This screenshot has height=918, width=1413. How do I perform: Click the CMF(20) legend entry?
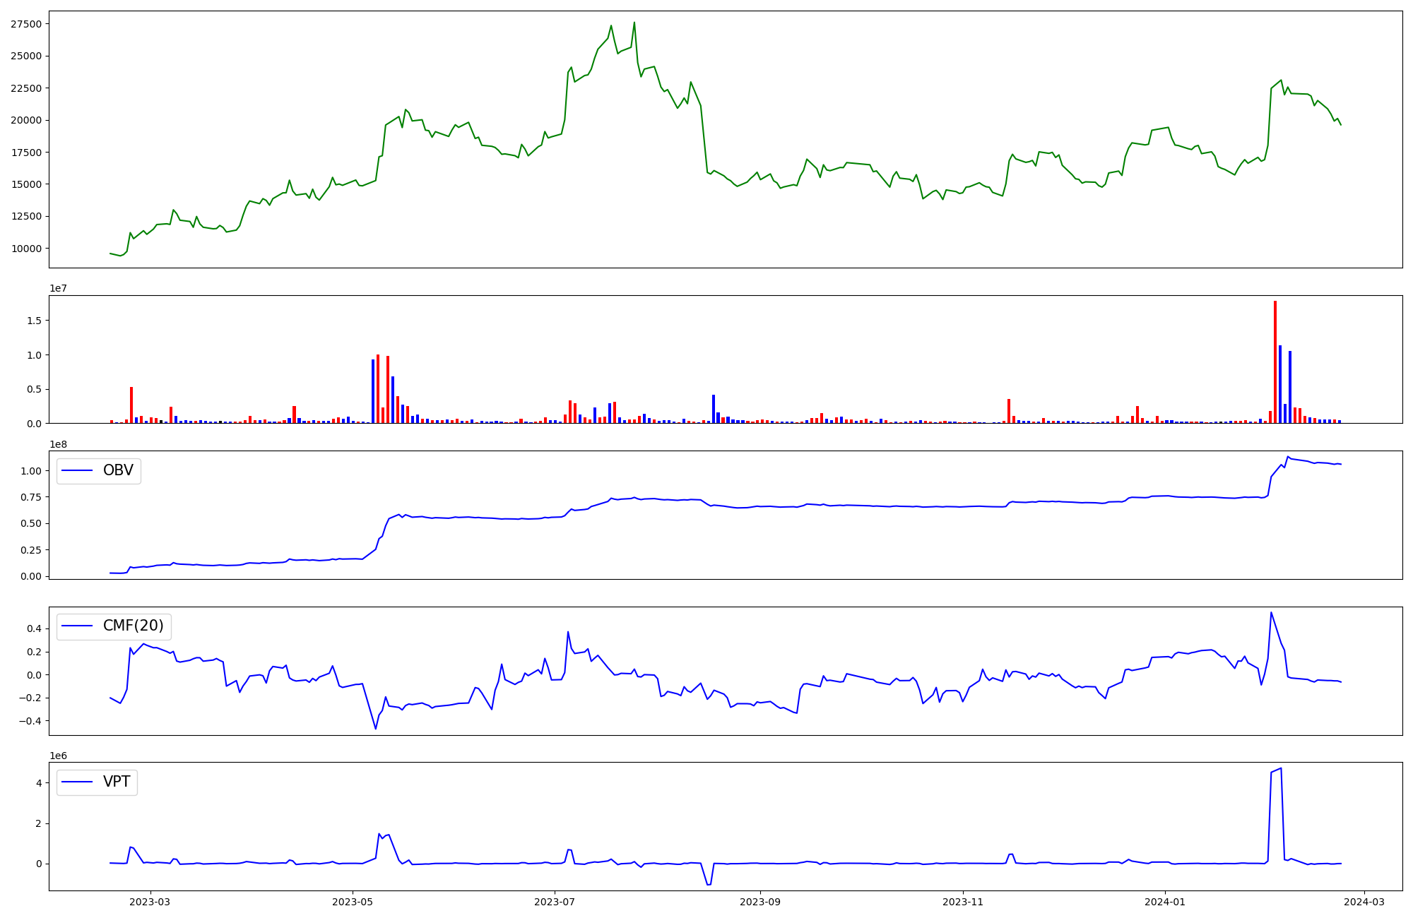point(133,626)
